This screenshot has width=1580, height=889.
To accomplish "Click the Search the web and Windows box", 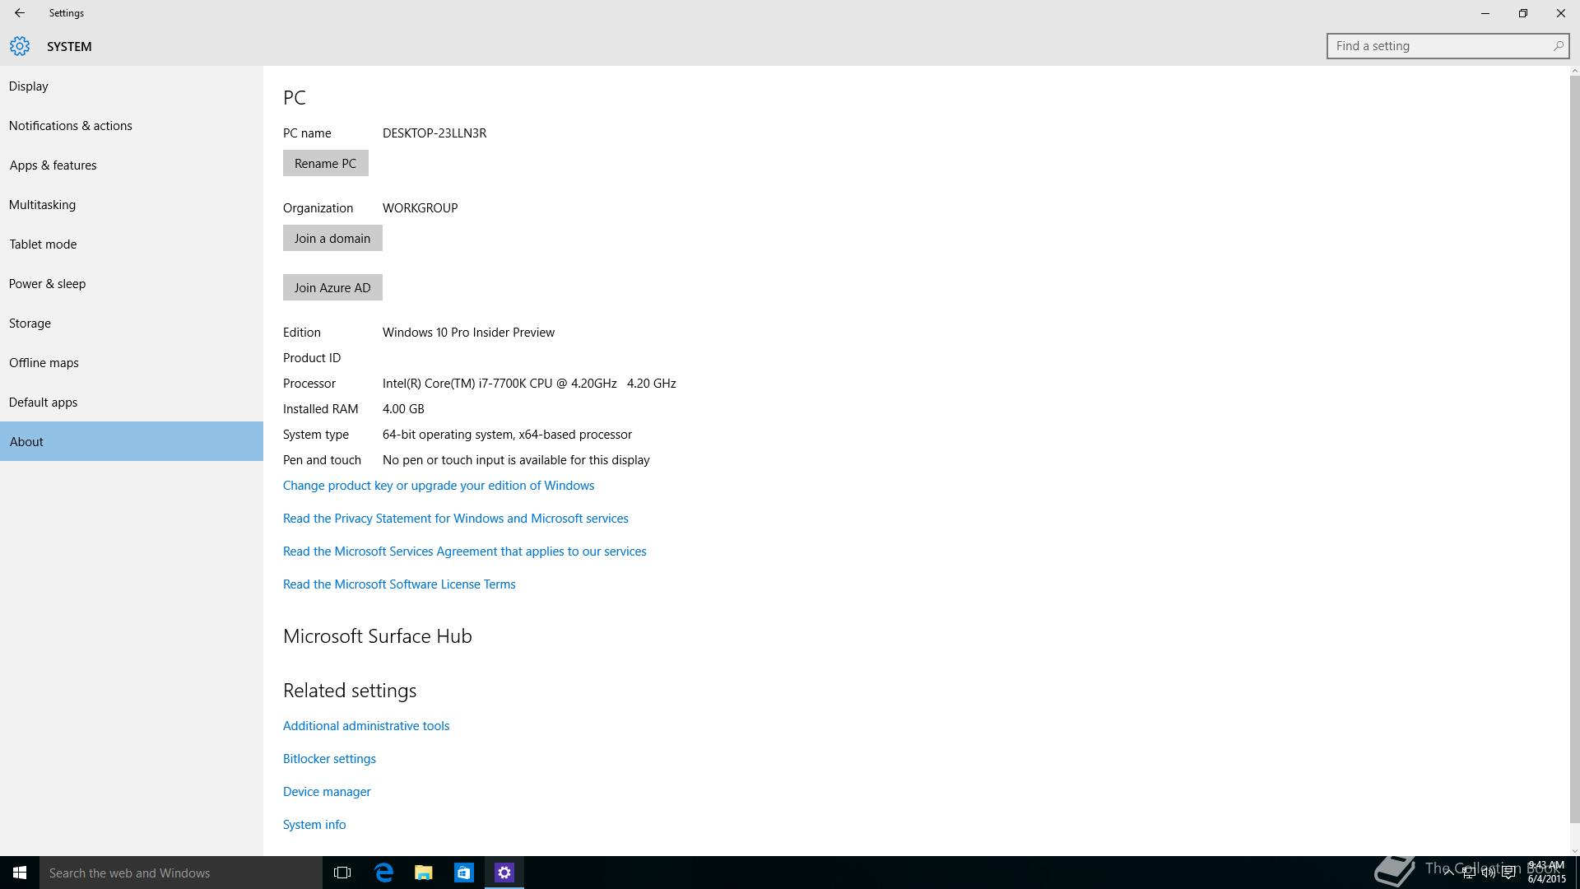I will [181, 873].
